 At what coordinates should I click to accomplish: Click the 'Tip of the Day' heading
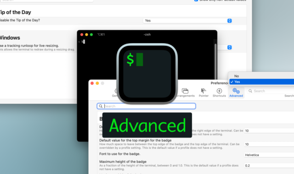[15, 12]
